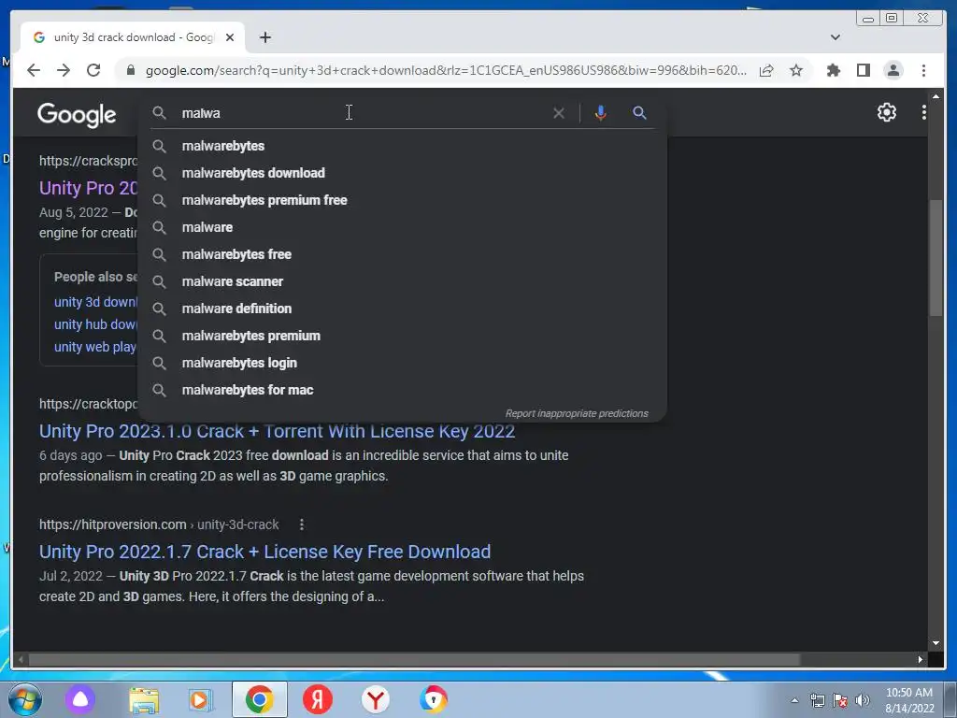Close the unity 3d crack download tab
Image resolution: width=957 pixels, height=718 pixels.
(x=230, y=37)
